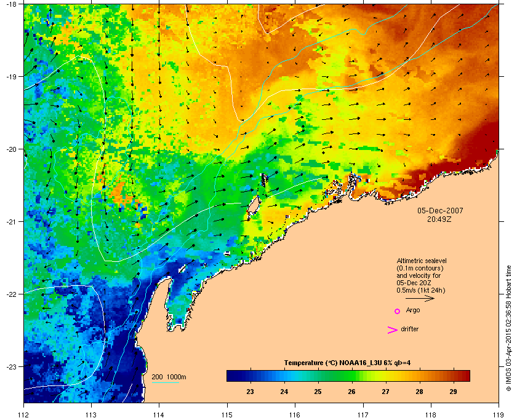Click the '0.5m/s (1kt 24h)' text
This screenshot has width=517, height=418.
click(x=421, y=291)
